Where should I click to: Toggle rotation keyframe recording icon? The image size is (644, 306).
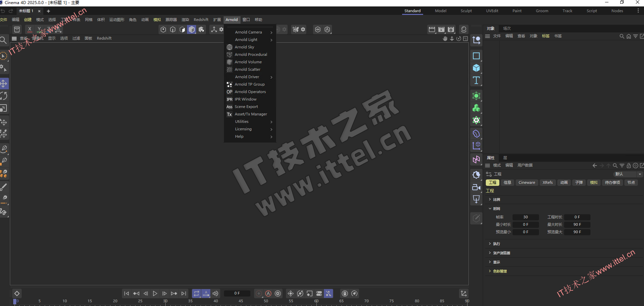300,293
